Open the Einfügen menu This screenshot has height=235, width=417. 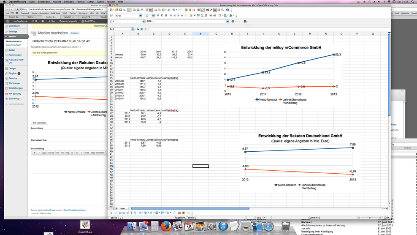[x=69, y=2]
